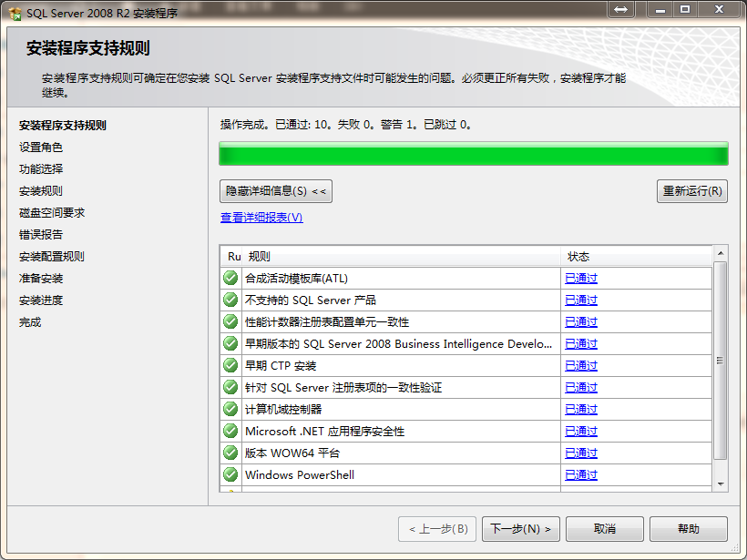
Task: Click the 规则 column header
Action: click(260, 257)
